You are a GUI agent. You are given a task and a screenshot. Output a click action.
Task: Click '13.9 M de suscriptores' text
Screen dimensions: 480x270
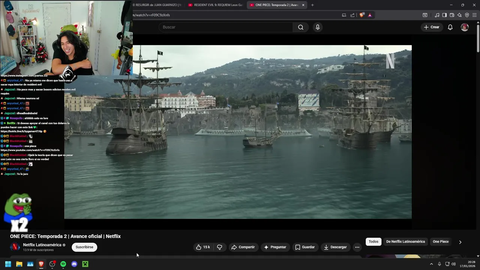38,250
